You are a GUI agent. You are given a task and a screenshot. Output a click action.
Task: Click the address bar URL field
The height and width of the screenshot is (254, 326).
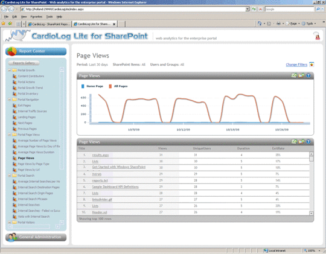[x=133, y=9]
